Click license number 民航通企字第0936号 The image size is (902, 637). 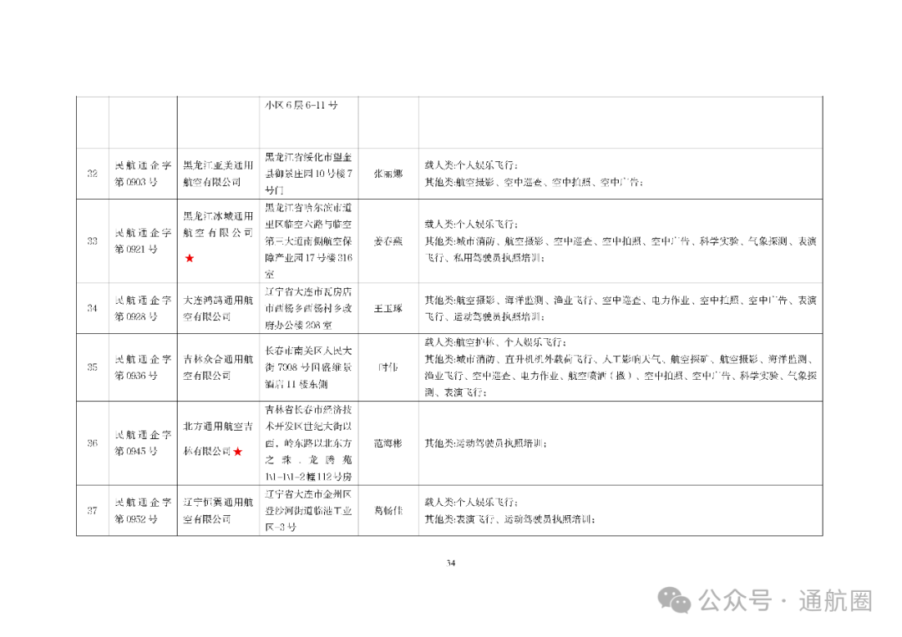[143, 367]
